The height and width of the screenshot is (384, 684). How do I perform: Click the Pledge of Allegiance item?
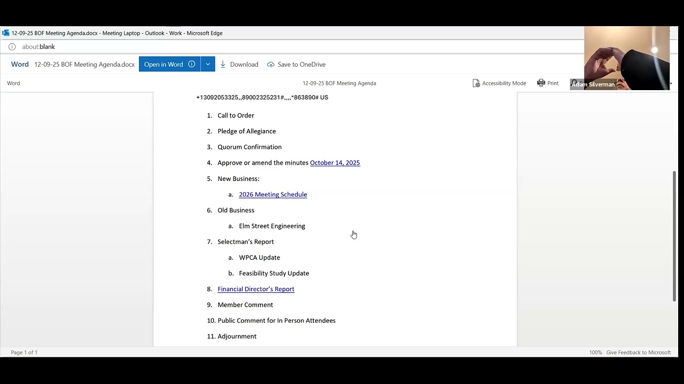pos(247,131)
